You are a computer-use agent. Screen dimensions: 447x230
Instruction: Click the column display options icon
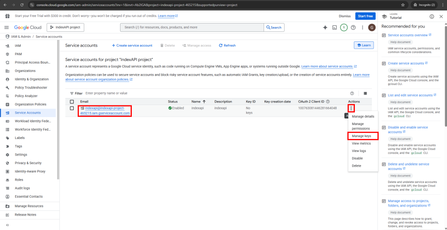(365, 93)
